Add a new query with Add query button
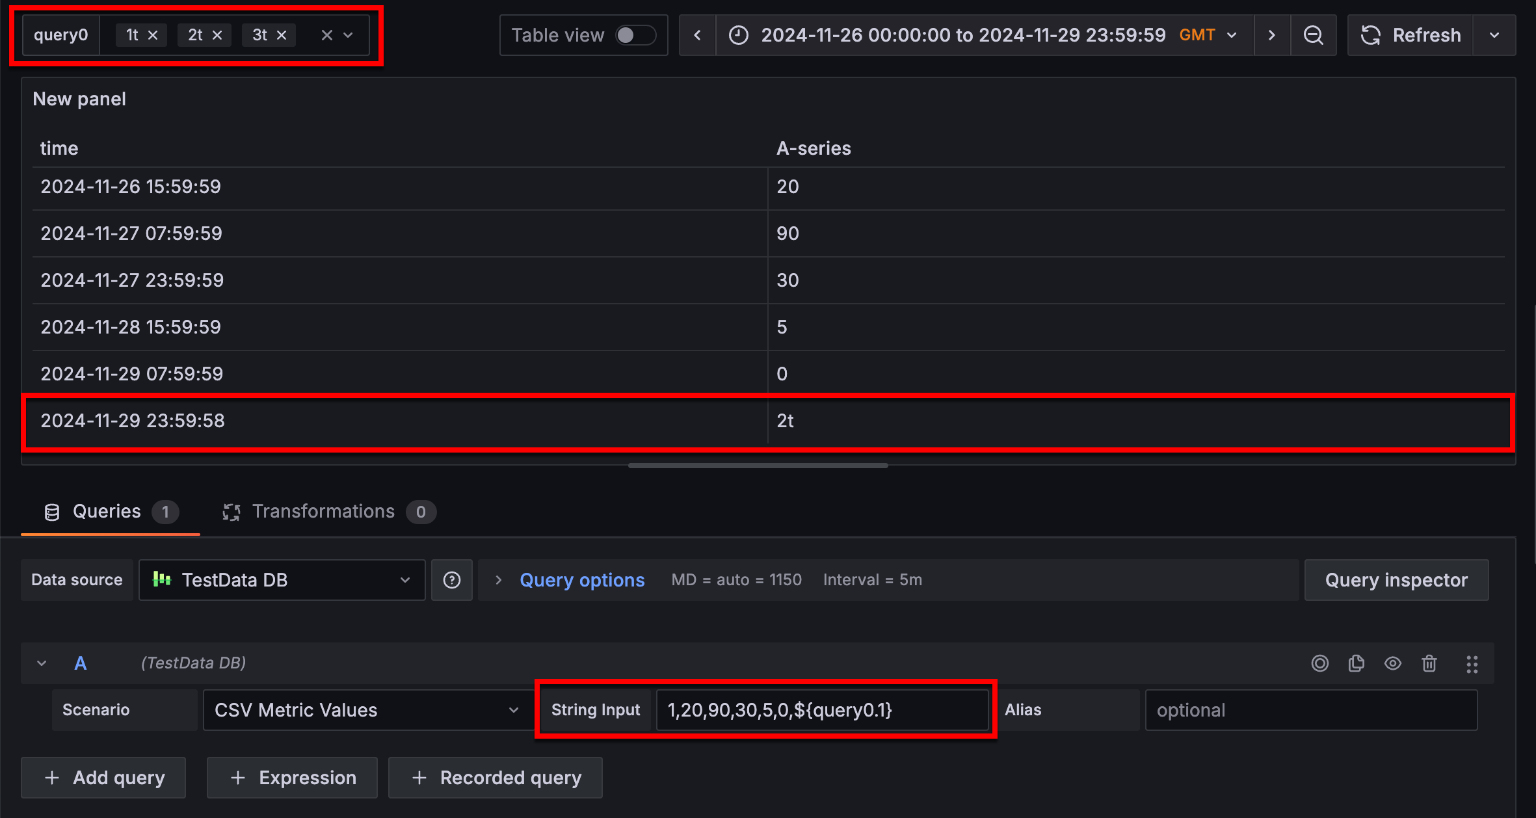 point(103,777)
